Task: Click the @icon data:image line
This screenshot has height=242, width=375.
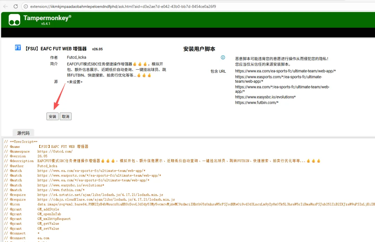Action: (190, 204)
